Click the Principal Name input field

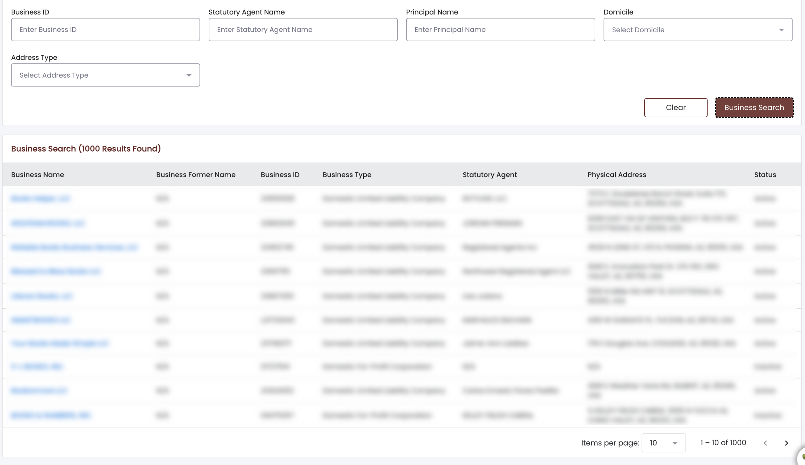coord(500,29)
